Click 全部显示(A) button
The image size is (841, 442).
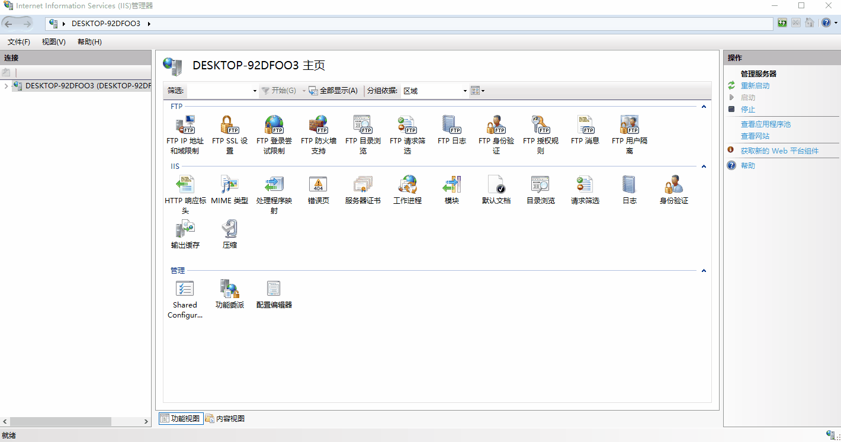(333, 91)
